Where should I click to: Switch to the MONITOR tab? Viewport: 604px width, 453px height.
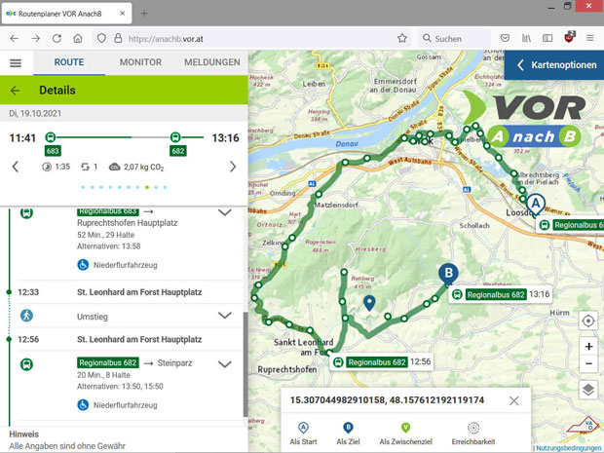pos(140,62)
